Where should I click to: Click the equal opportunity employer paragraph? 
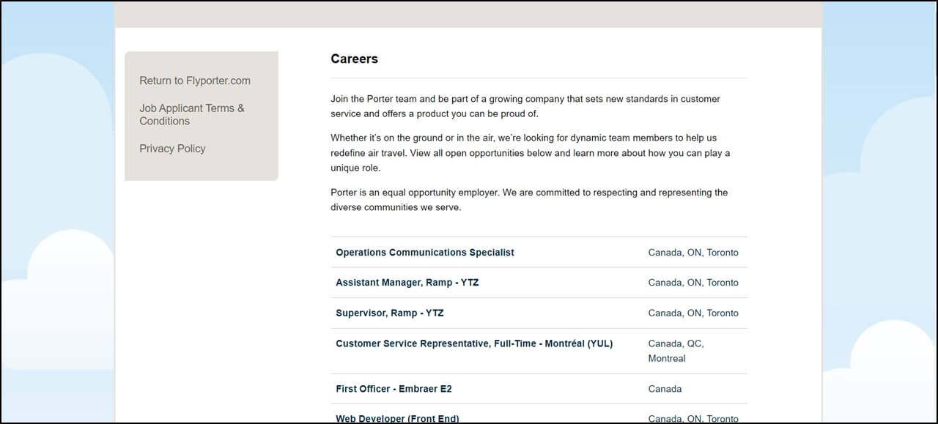(529, 200)
